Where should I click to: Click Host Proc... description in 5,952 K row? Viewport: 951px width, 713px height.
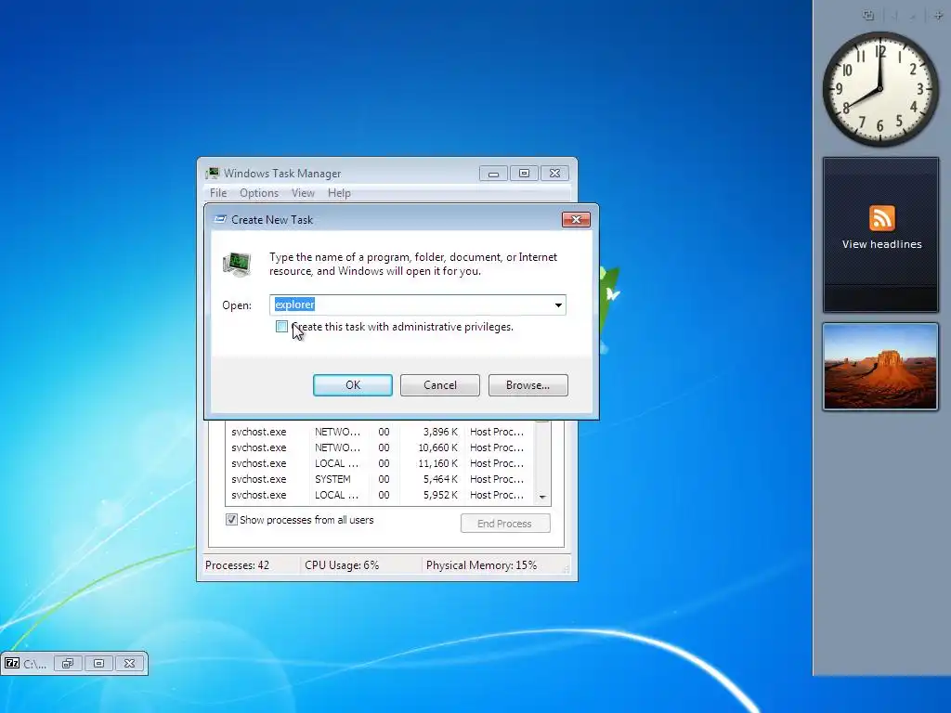(497, 495)
